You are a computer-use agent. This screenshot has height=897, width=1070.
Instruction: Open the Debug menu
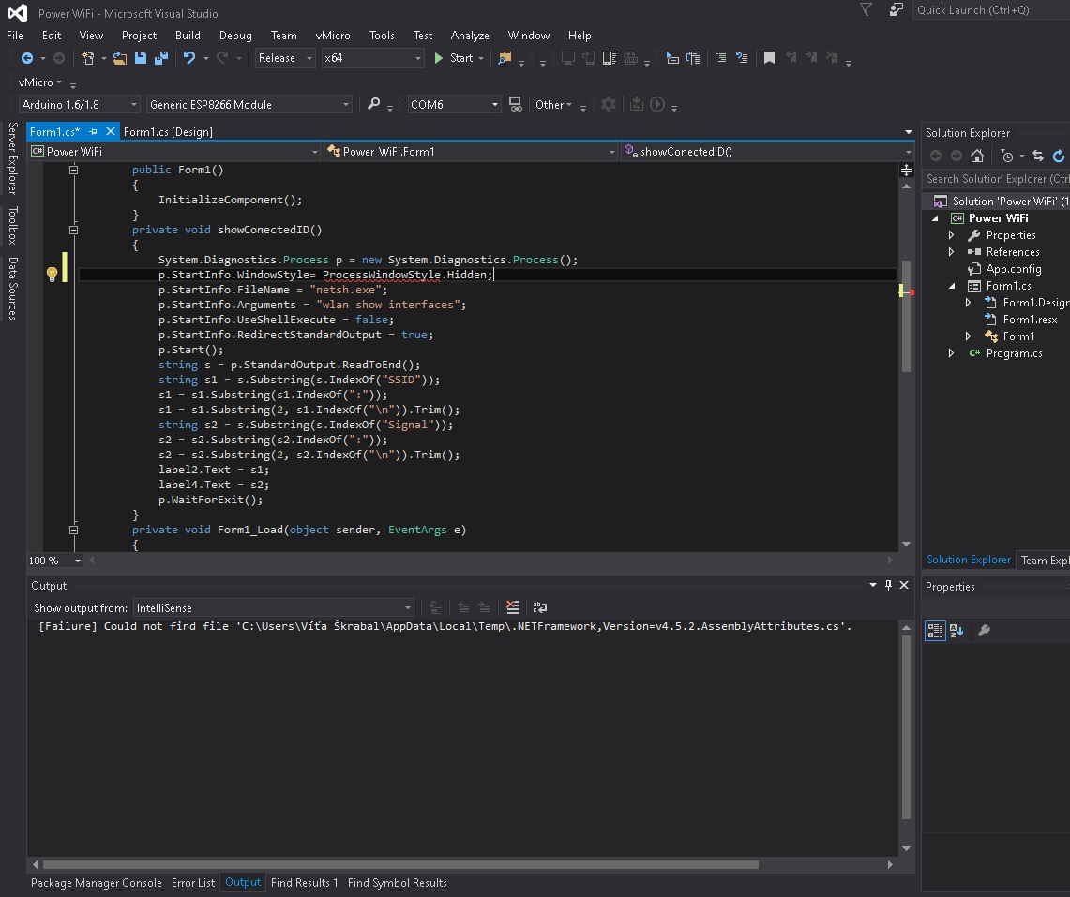point(235,36)
